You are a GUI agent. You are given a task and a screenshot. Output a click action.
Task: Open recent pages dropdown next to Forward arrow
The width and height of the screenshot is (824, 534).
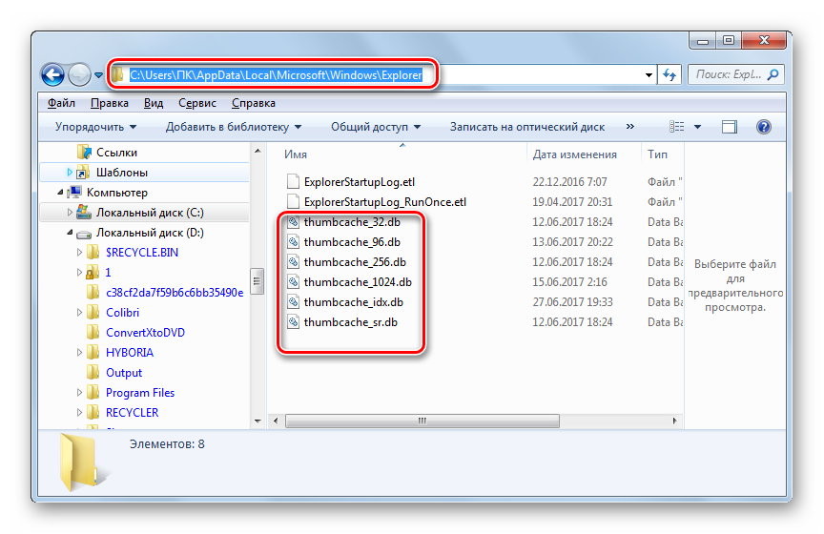click(x=98, y=75)
